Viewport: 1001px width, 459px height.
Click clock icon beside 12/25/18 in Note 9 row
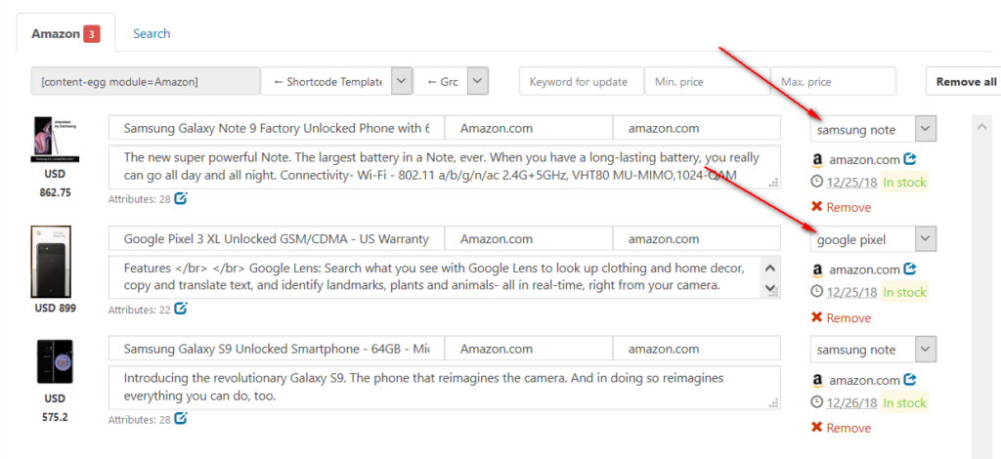click(816, 182)
